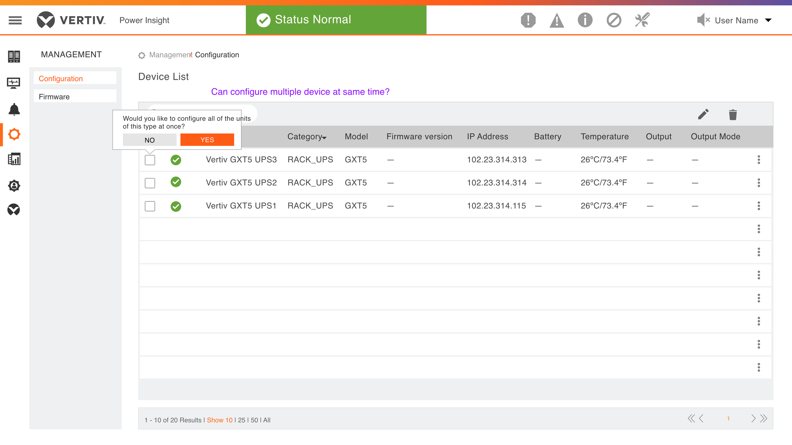Click the delete trash icon
This screenshot has height=445, width=792.
(x=733, y=114)
